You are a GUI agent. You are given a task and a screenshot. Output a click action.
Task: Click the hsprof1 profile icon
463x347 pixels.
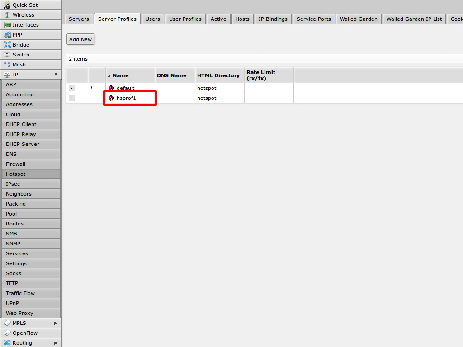coord(111,98)
